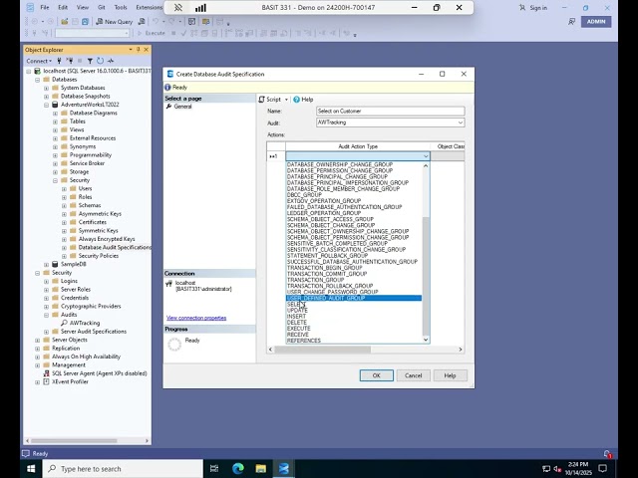Select the General page wrench icon
Screen dimensions: 638x478
click(x=168, y=107)
